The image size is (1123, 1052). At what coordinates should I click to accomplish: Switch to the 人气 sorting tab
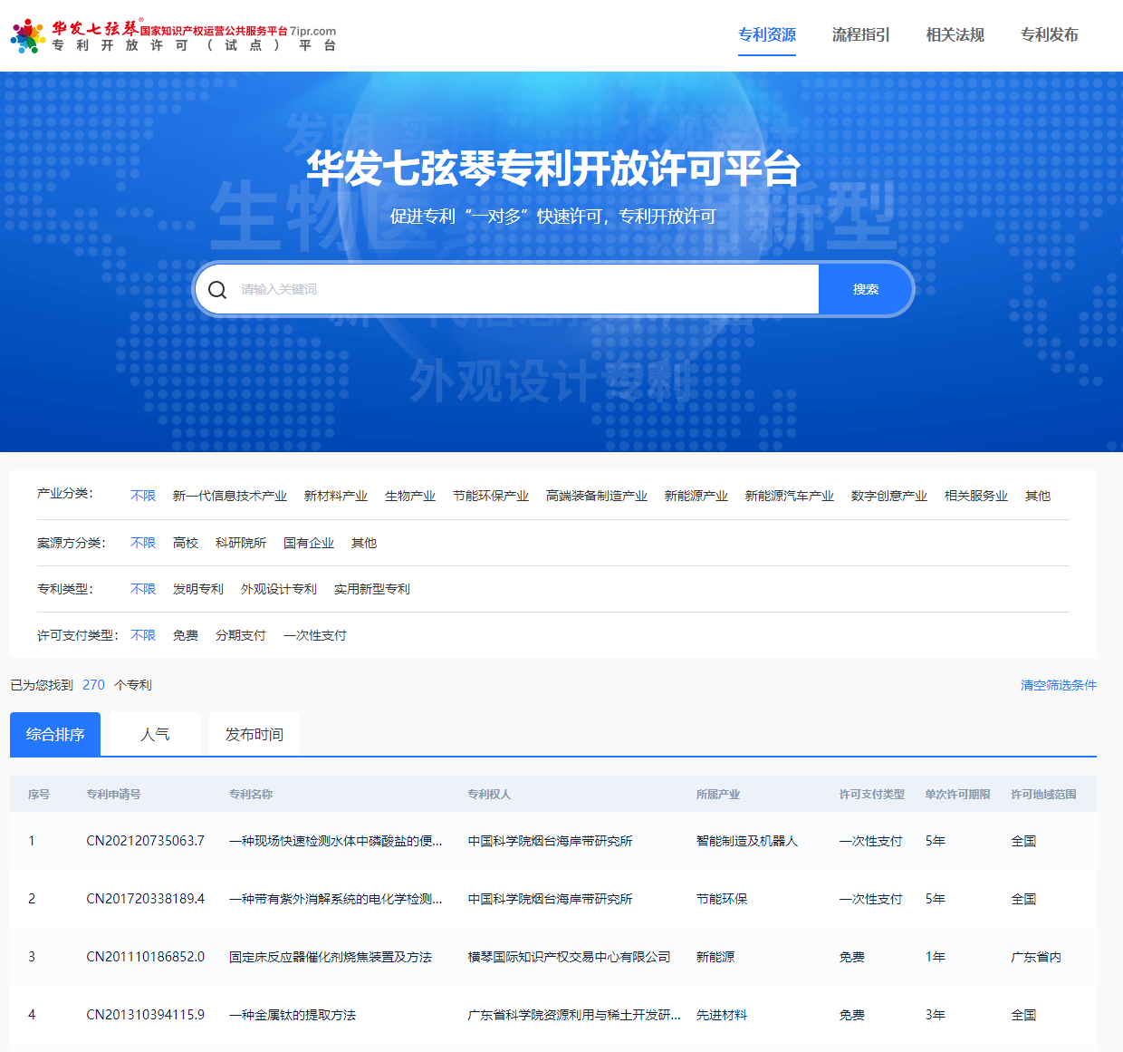pos(155,735)
